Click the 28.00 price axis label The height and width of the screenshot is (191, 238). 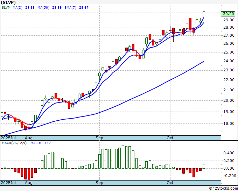pyautogui.click(x=229, y=27)
